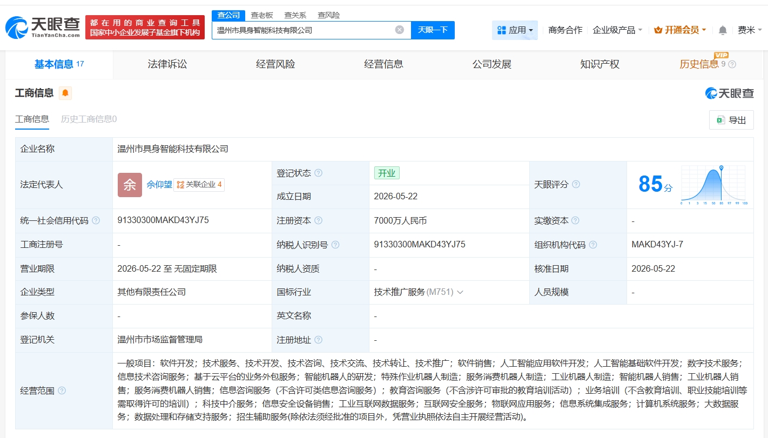Open the 商务合作 link

click(565, 30)
